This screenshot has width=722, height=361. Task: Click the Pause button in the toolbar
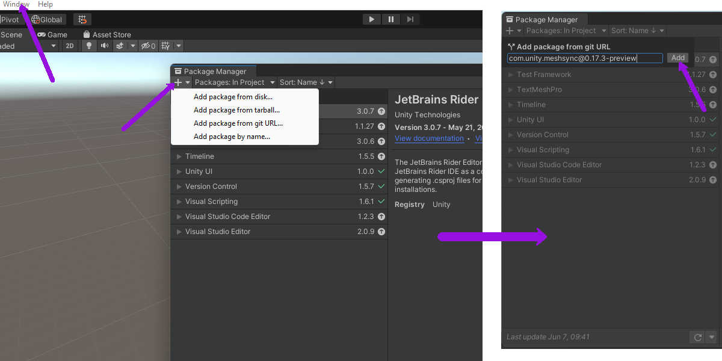point(391,19)
